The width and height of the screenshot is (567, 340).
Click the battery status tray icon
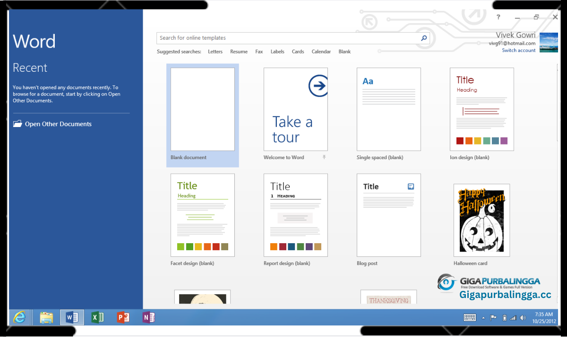click(x=504, y=318)
